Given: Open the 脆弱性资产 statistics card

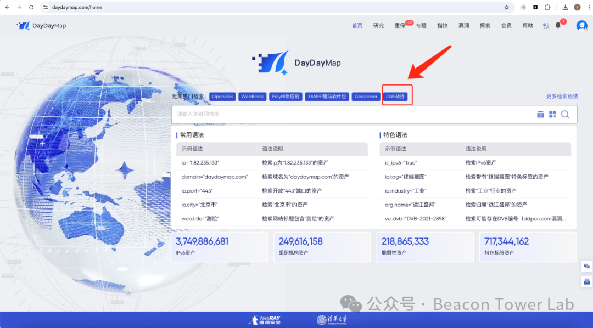Looking at the screenshot, I should tap(425, 247).
